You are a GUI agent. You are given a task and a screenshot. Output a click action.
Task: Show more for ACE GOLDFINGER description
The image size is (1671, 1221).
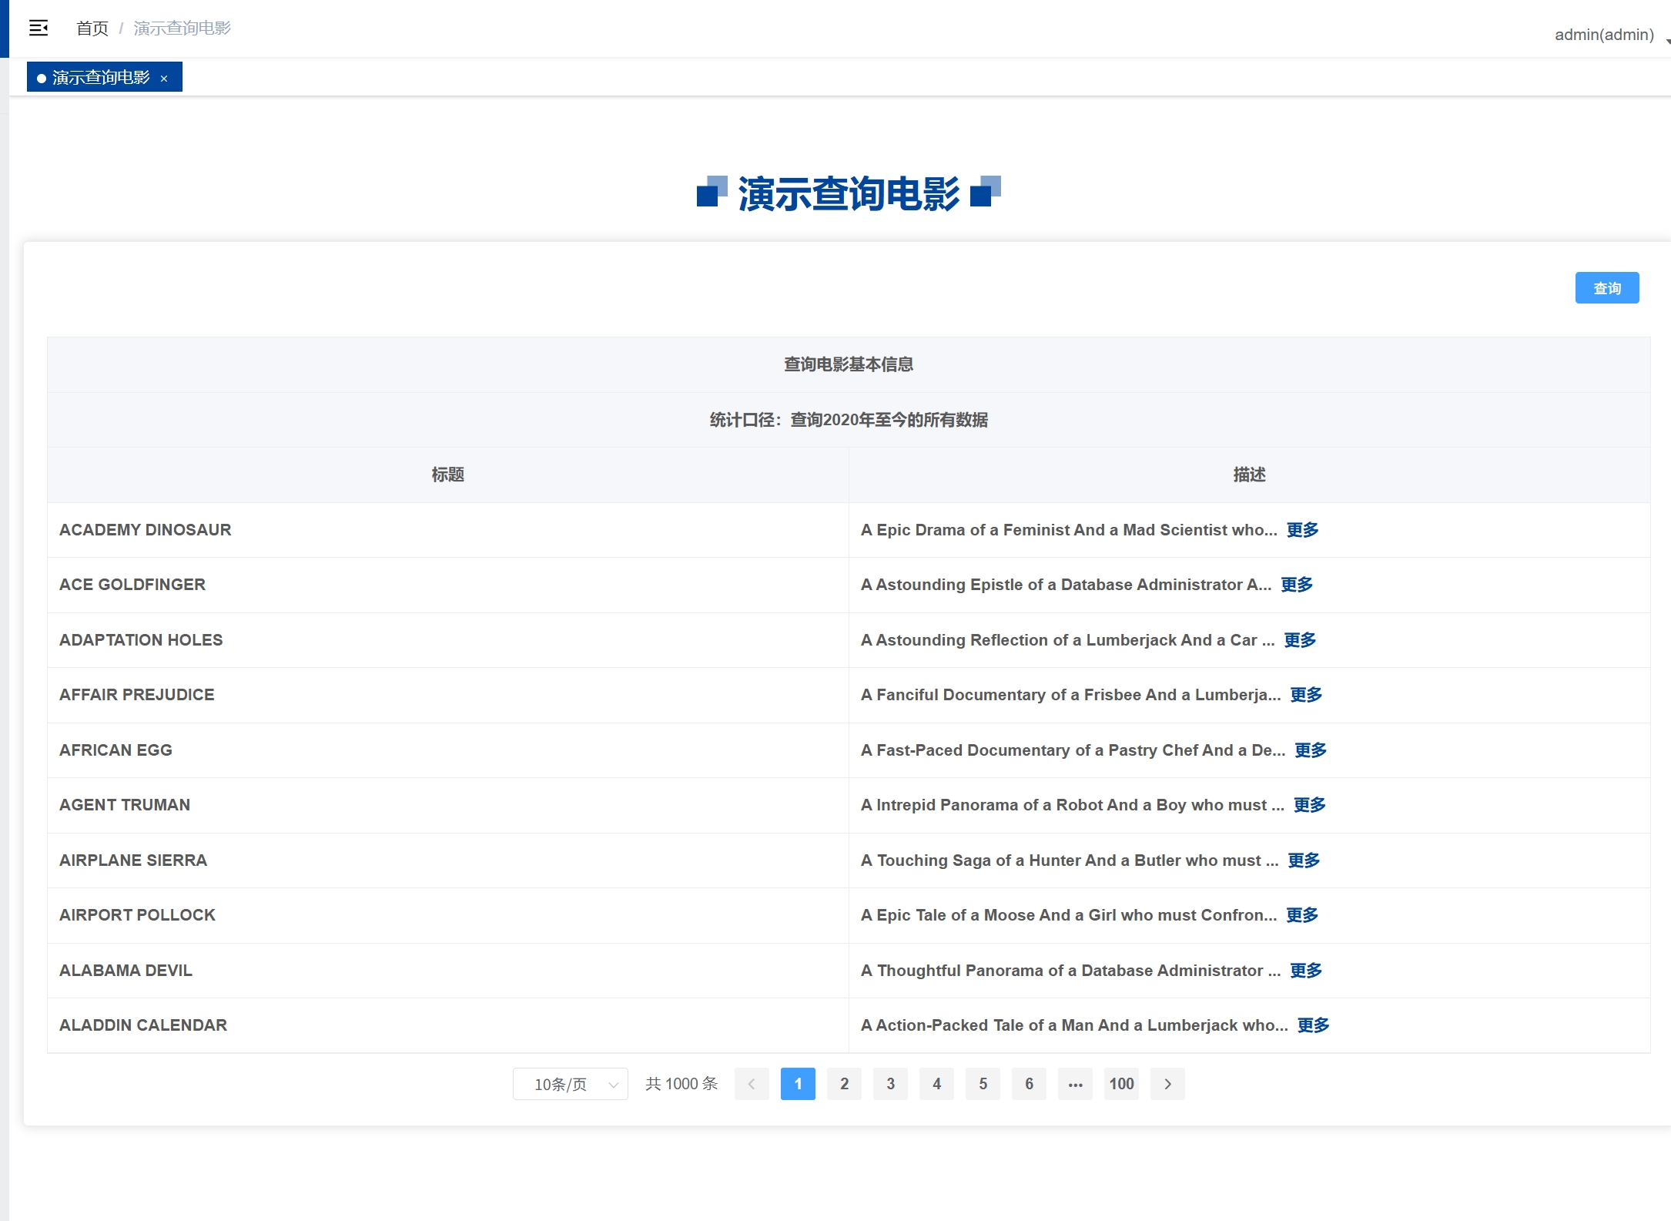(1297, 585)
